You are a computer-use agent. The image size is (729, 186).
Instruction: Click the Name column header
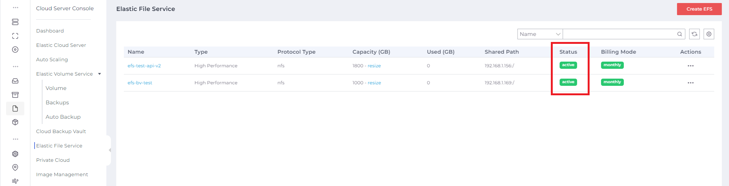[136, 52]
